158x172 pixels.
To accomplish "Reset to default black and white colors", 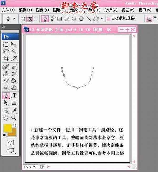I will (x=4, y=135).
